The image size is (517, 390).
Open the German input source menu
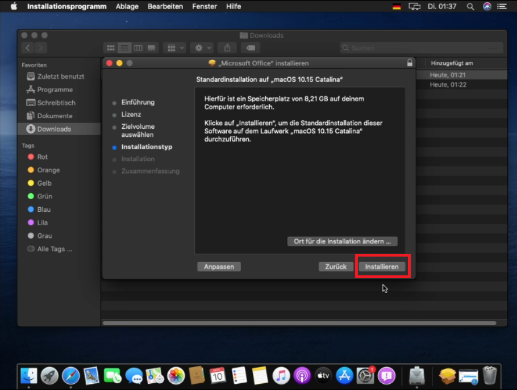click(x=397, y=6)
